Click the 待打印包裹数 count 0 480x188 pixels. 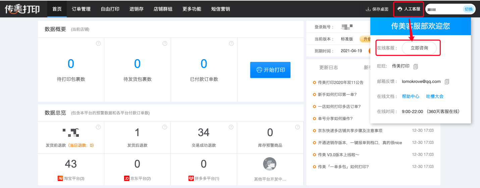click(71, 64)
